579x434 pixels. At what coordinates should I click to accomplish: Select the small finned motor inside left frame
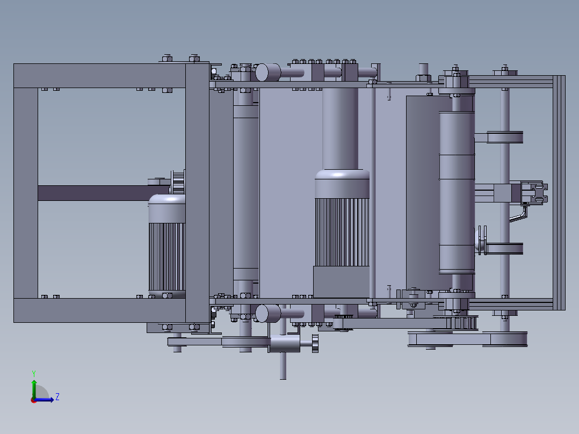coord(167,245)
